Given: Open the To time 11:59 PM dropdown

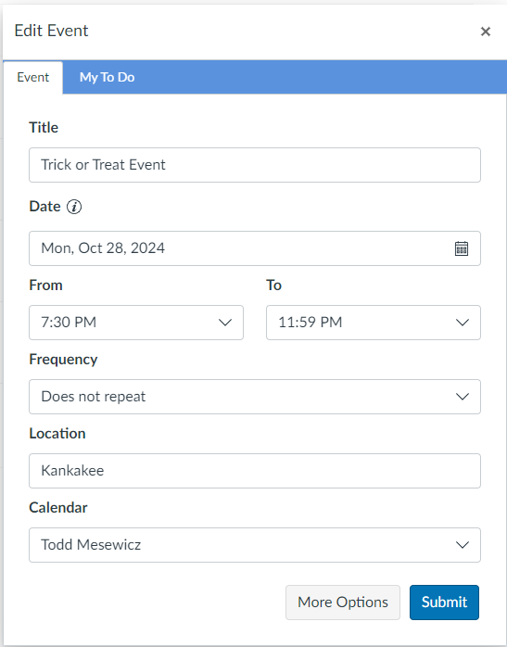Looking at the screenshot, I should click(x=374, y=323).
